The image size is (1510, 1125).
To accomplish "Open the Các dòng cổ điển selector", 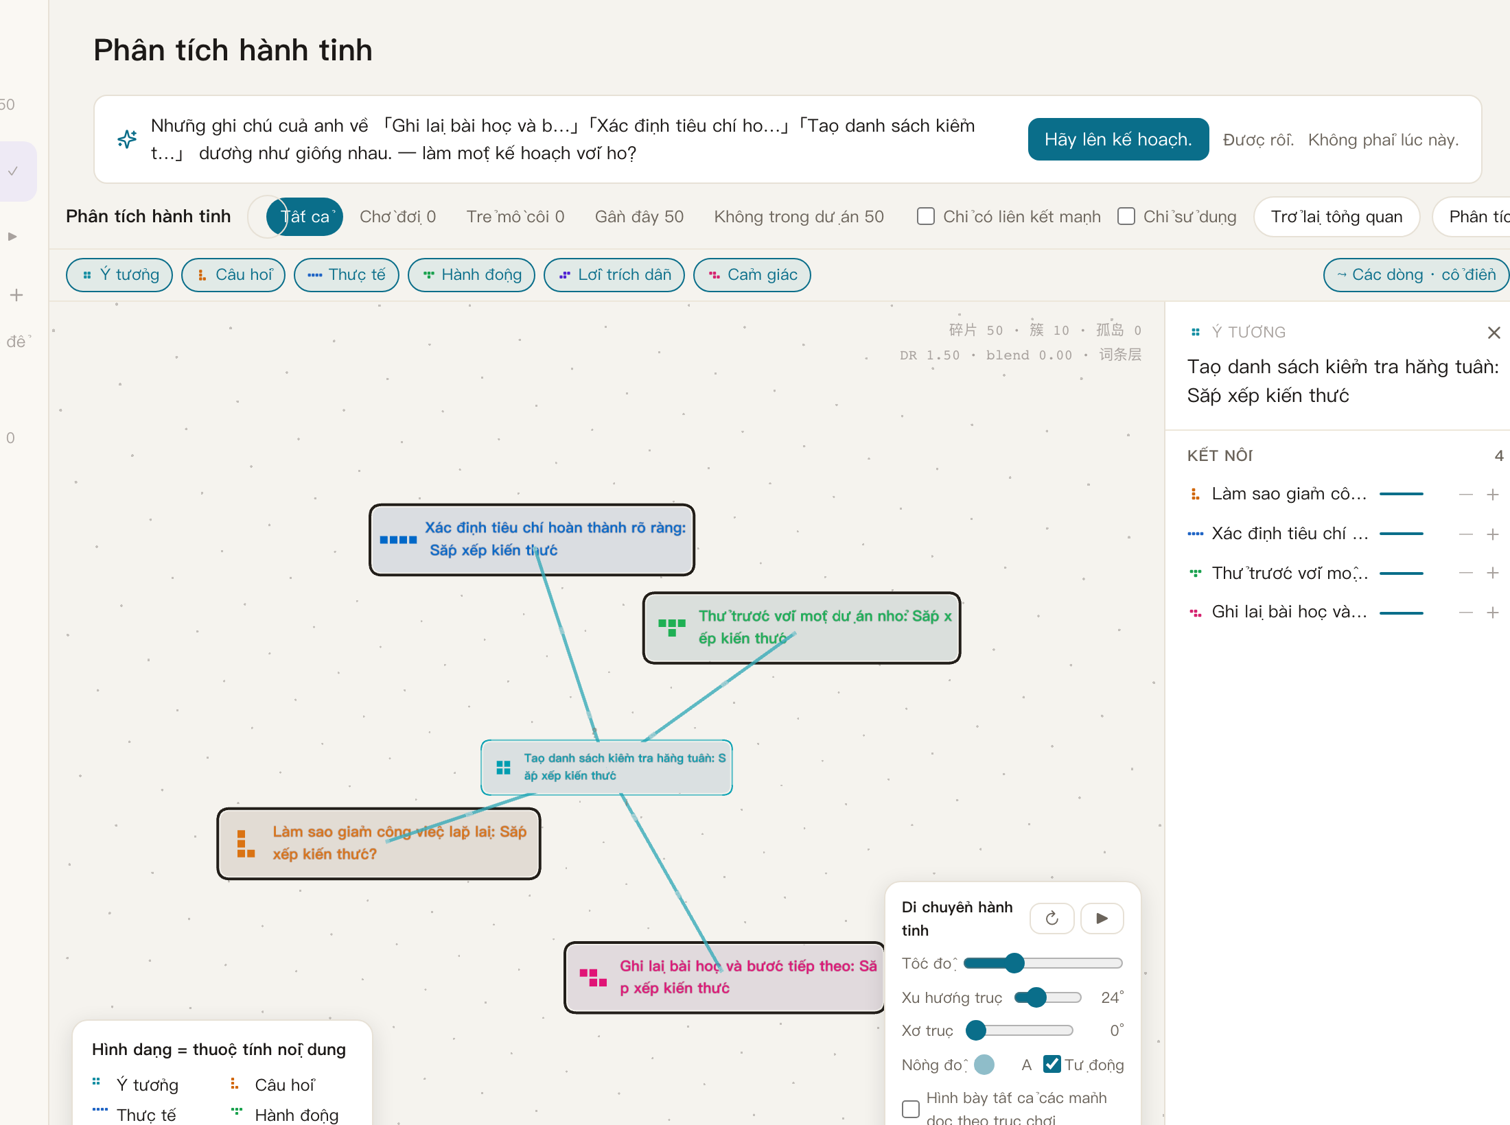I will tap(1416, 275).
